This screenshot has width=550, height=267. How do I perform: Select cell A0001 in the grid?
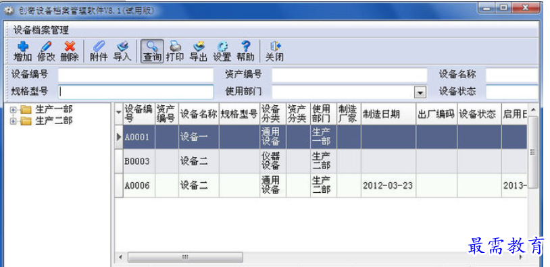coord(139,137)
